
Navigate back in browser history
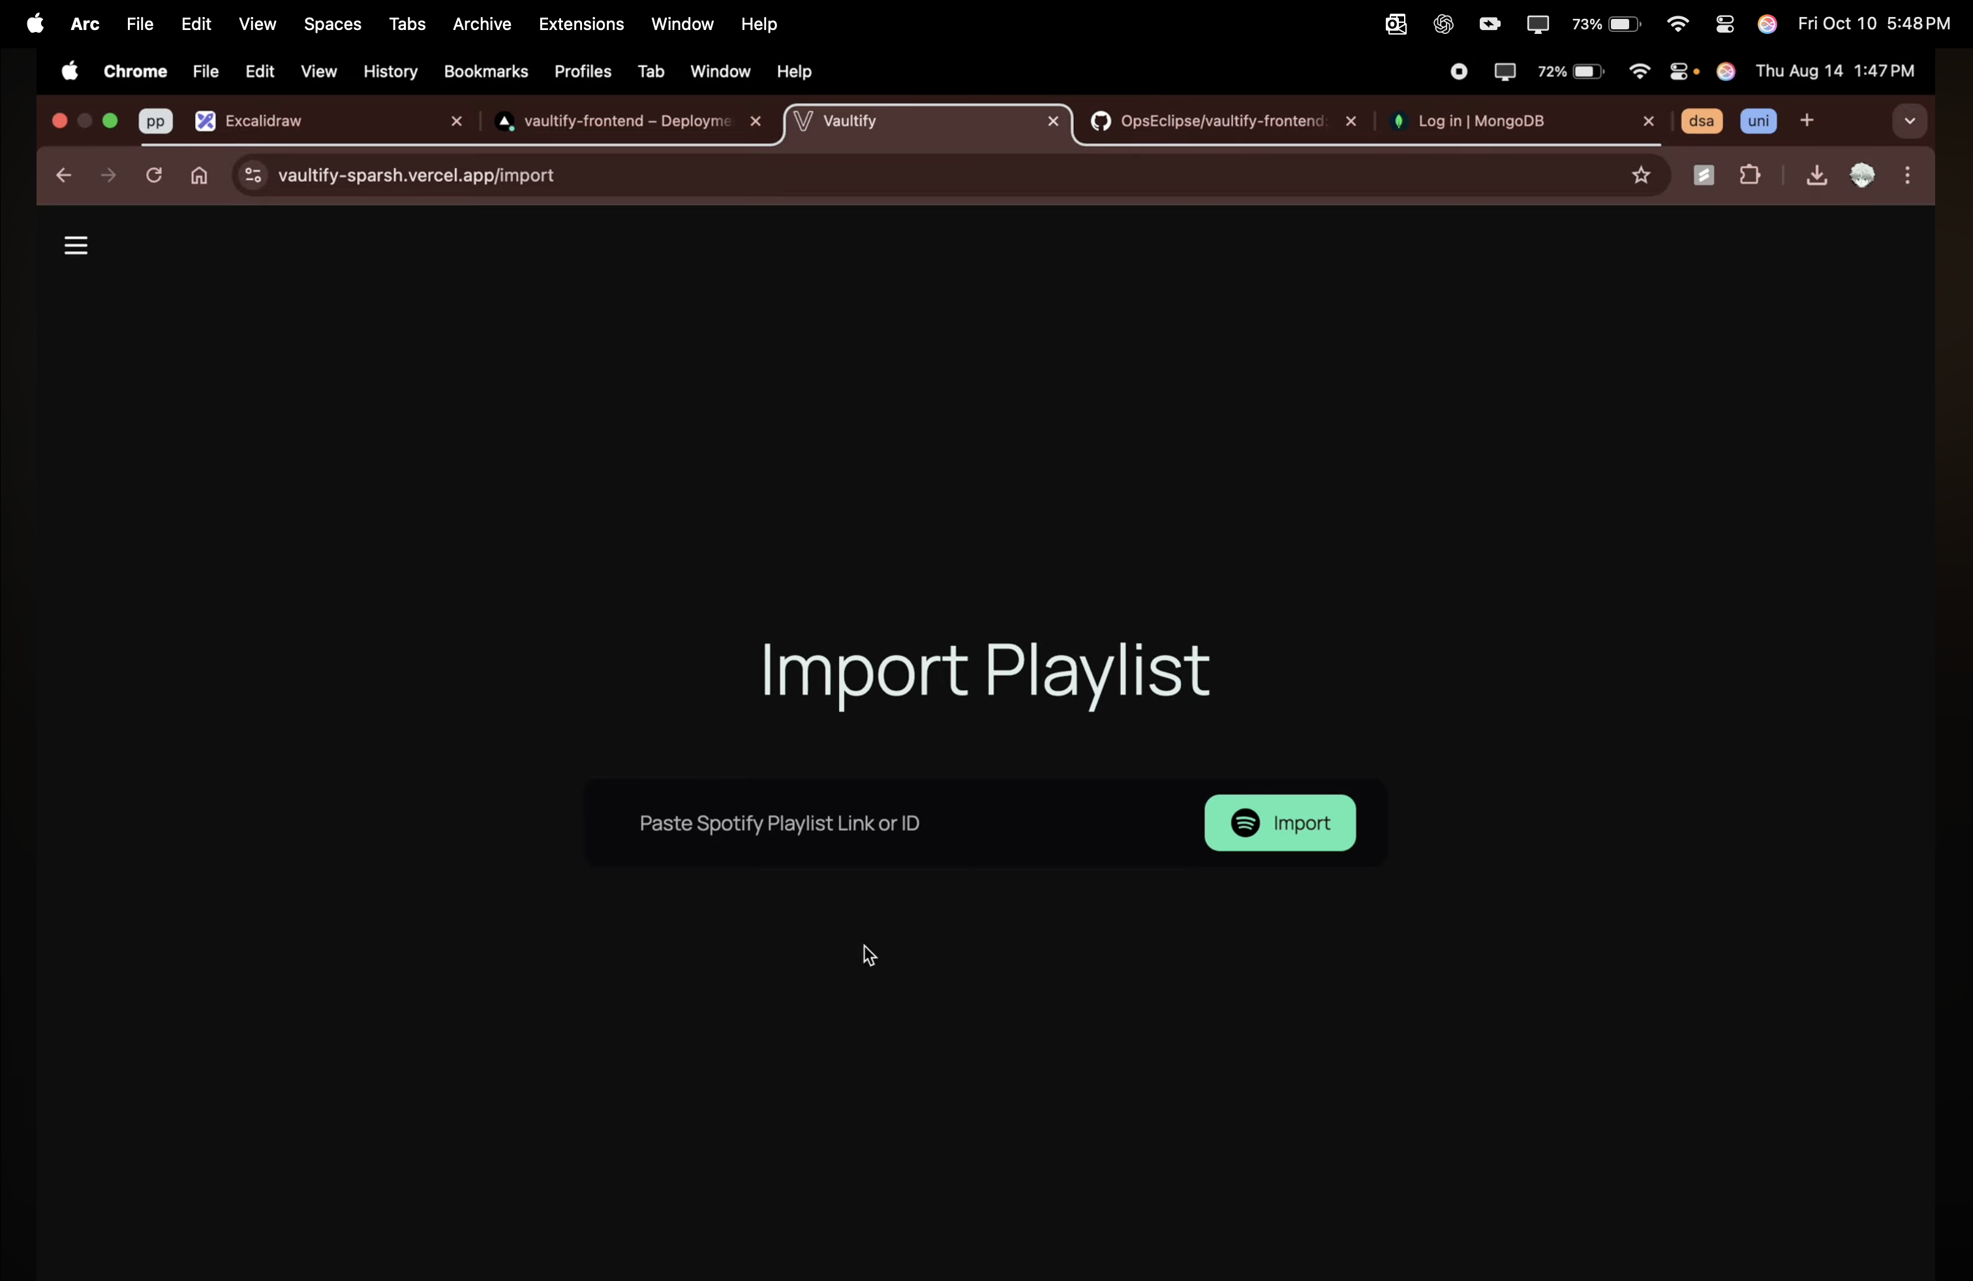[x=64, y=175]
